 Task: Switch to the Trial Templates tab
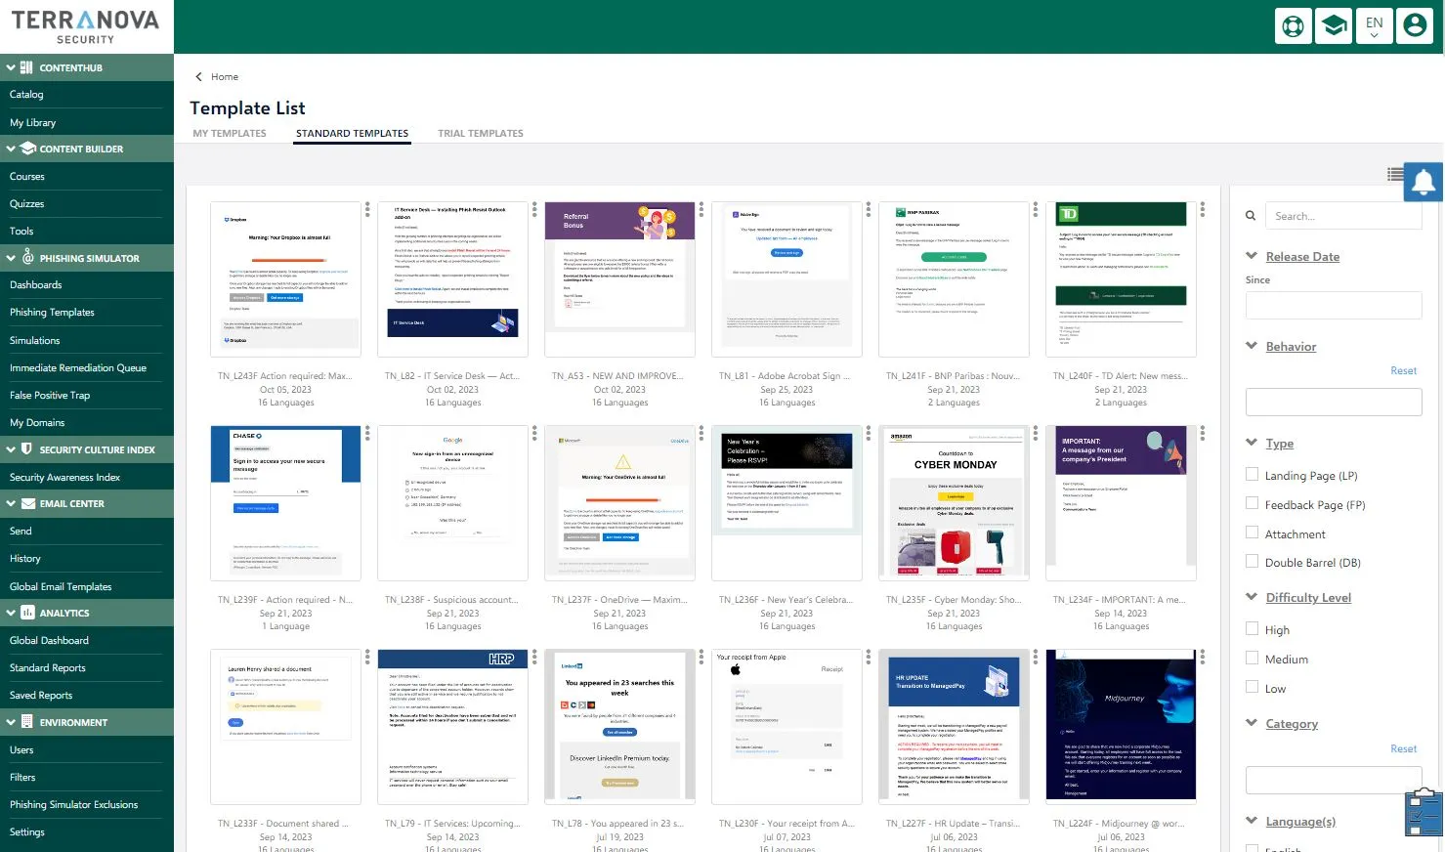pos(481,134)
